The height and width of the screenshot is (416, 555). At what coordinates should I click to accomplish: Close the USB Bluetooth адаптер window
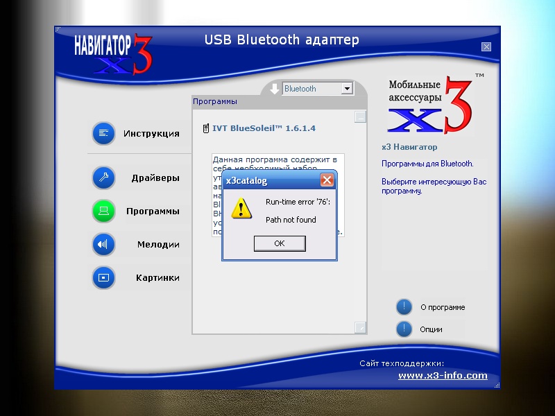tap(486, 46)
